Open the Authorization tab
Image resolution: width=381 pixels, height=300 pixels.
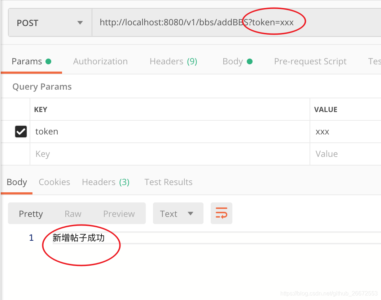pyautogui.click(x=100, y=61)
